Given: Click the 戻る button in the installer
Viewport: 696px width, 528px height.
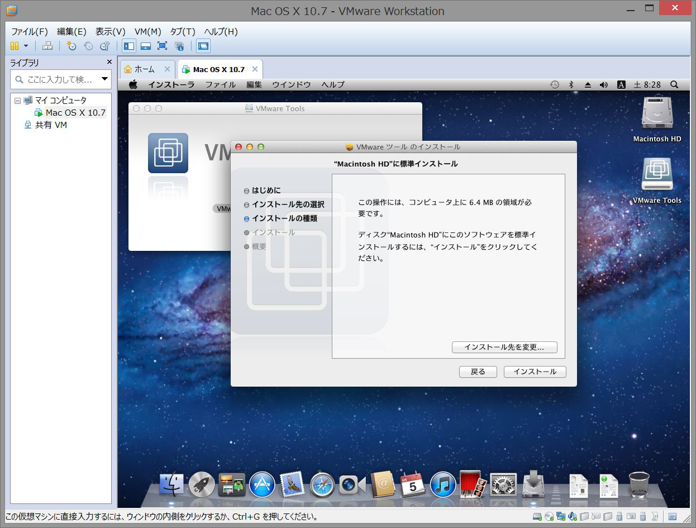Looking at the screenshot, I should [478, 372].
